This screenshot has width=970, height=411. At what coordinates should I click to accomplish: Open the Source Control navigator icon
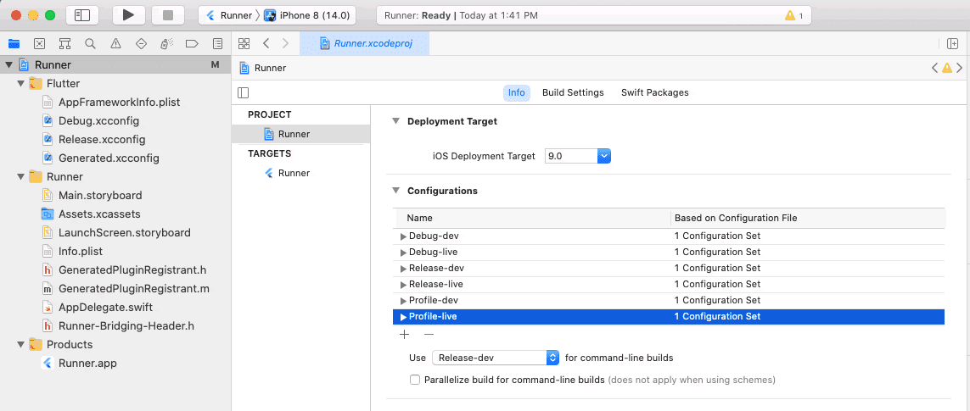(39, 43)
